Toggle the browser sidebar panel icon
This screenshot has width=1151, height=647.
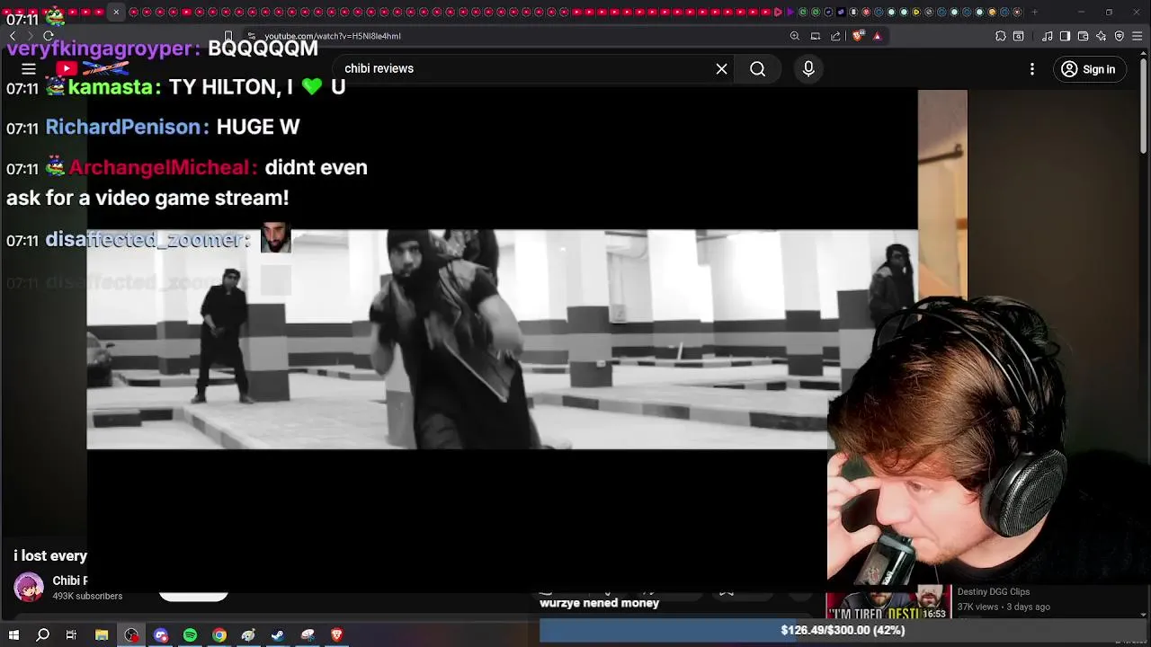1066,36
